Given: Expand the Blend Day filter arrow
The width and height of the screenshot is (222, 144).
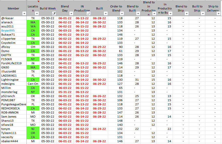Looking at the screenshot, I should point(71,13).
